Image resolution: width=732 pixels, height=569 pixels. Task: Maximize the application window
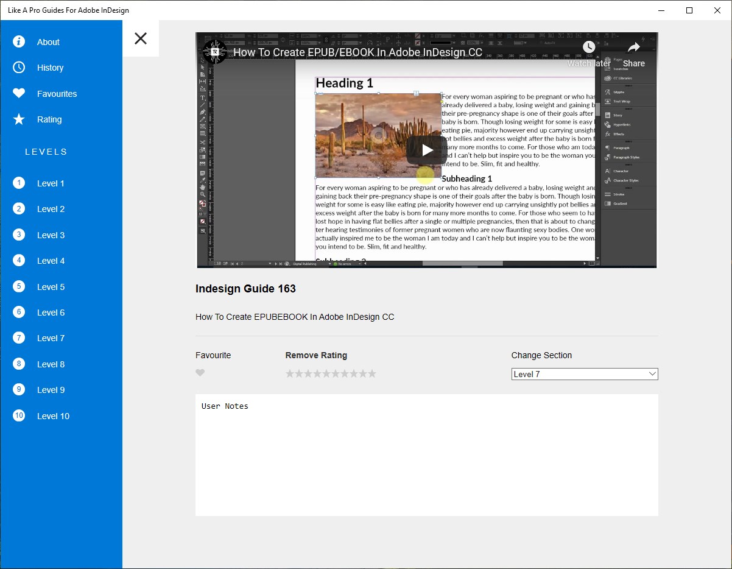(689, 10)
